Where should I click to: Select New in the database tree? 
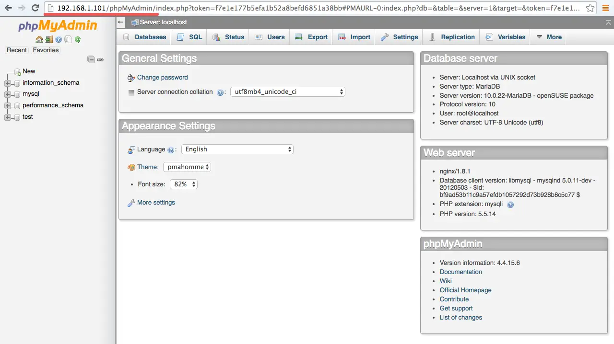point(29,71)
